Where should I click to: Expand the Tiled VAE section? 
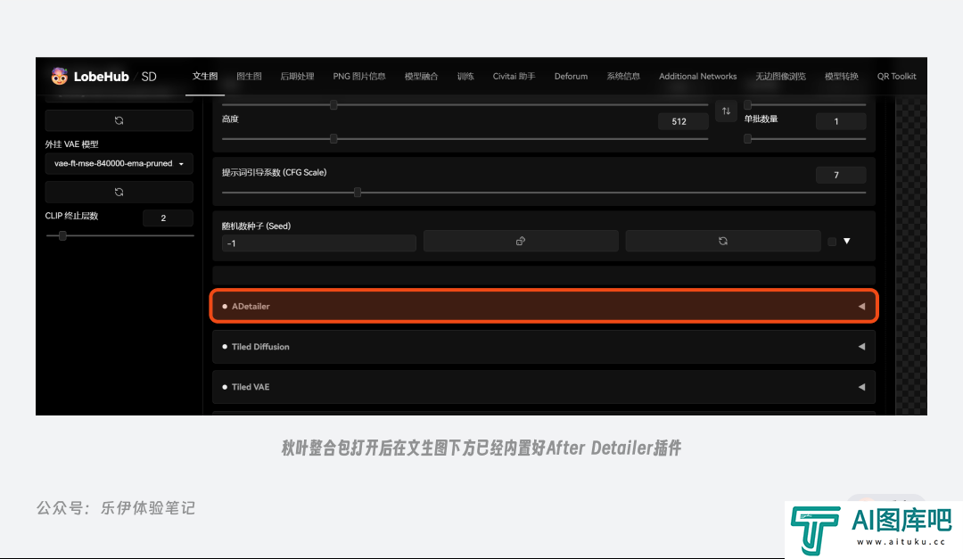pyautogui.click(x=544, y=387)
